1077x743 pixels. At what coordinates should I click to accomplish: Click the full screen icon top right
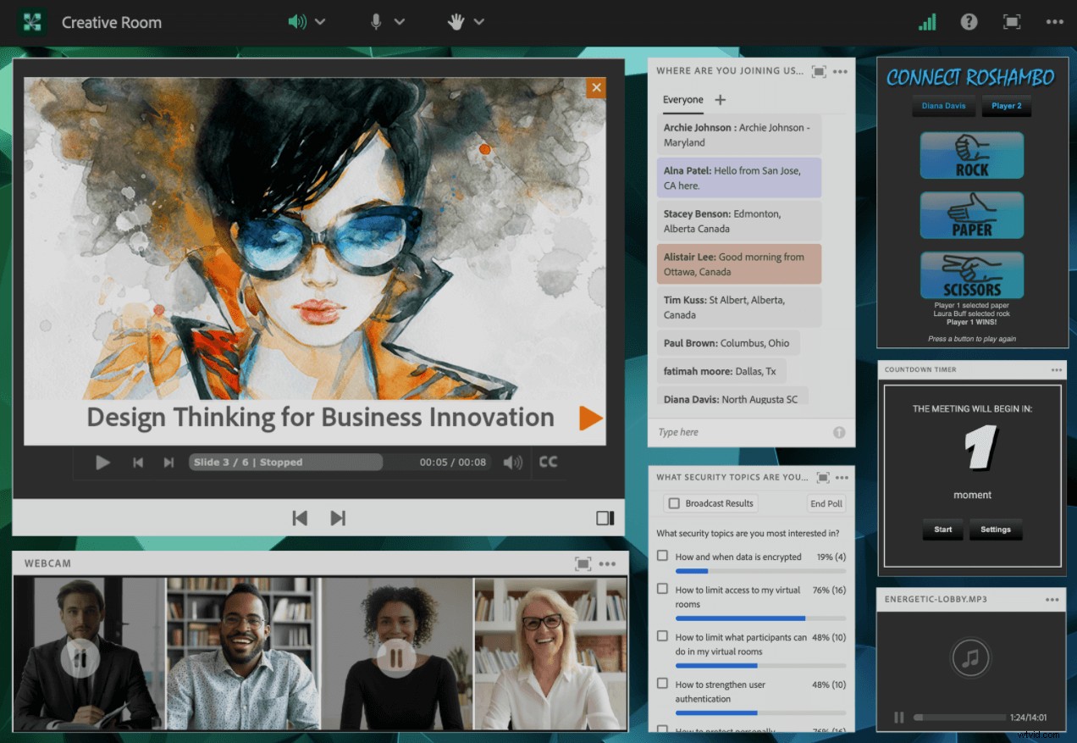tap(1011, 21)
